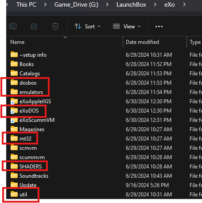Sort by Date modified column header
This screenshot has width=202, height=203.
pyautogui.click(x=142, y=42)
